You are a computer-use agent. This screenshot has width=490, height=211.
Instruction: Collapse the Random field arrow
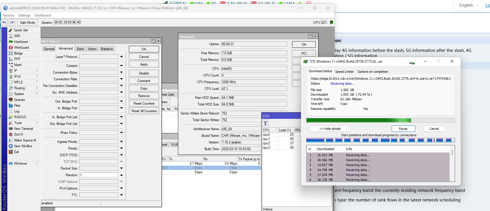pyautogui.click(x=121, y=175)
